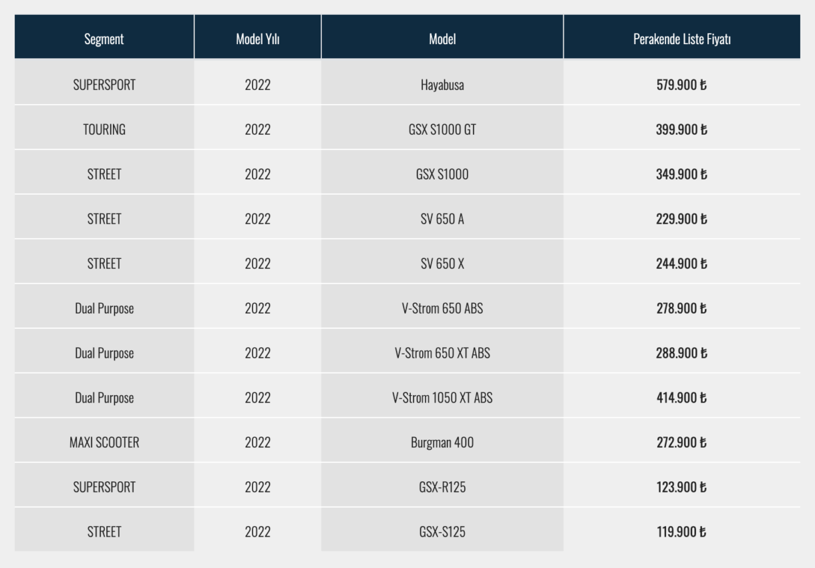Select the V-Strom 1050 XT ABS cell
This screenshot has height=568, width=815.
442,398
